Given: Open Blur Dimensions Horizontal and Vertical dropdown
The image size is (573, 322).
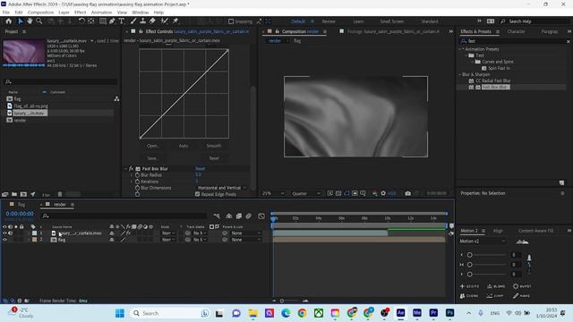Looking at the screenshot, I should pyautogui.click(x=222, y=188).
